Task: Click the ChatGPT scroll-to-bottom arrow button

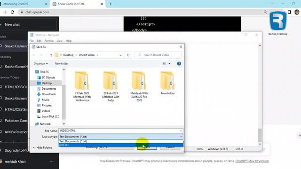Action: click(x=299, y=135)
